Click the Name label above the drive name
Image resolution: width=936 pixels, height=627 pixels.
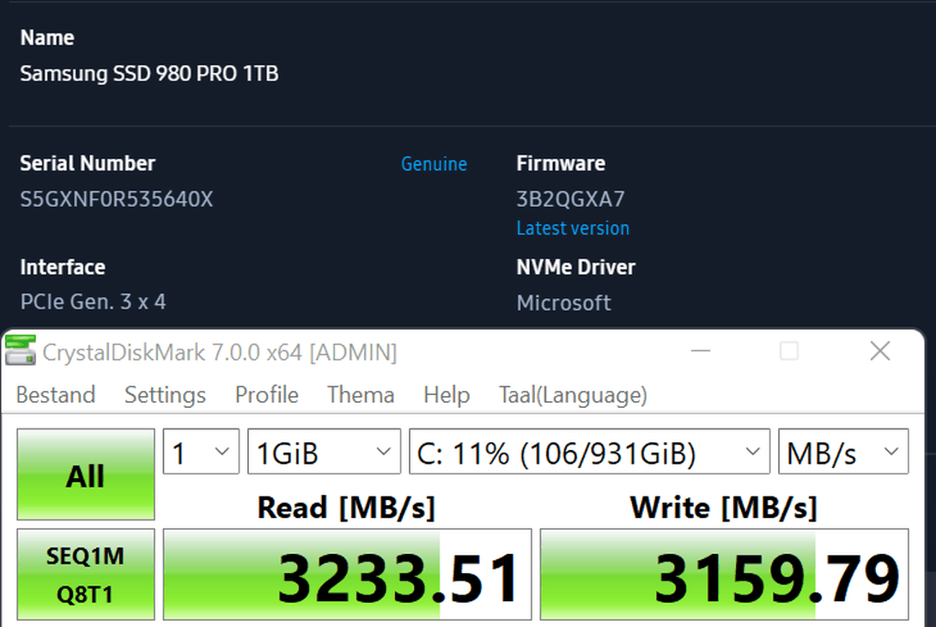coord(47,38)
